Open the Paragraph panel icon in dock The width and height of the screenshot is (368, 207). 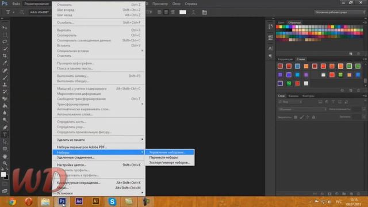pos(270,56)
